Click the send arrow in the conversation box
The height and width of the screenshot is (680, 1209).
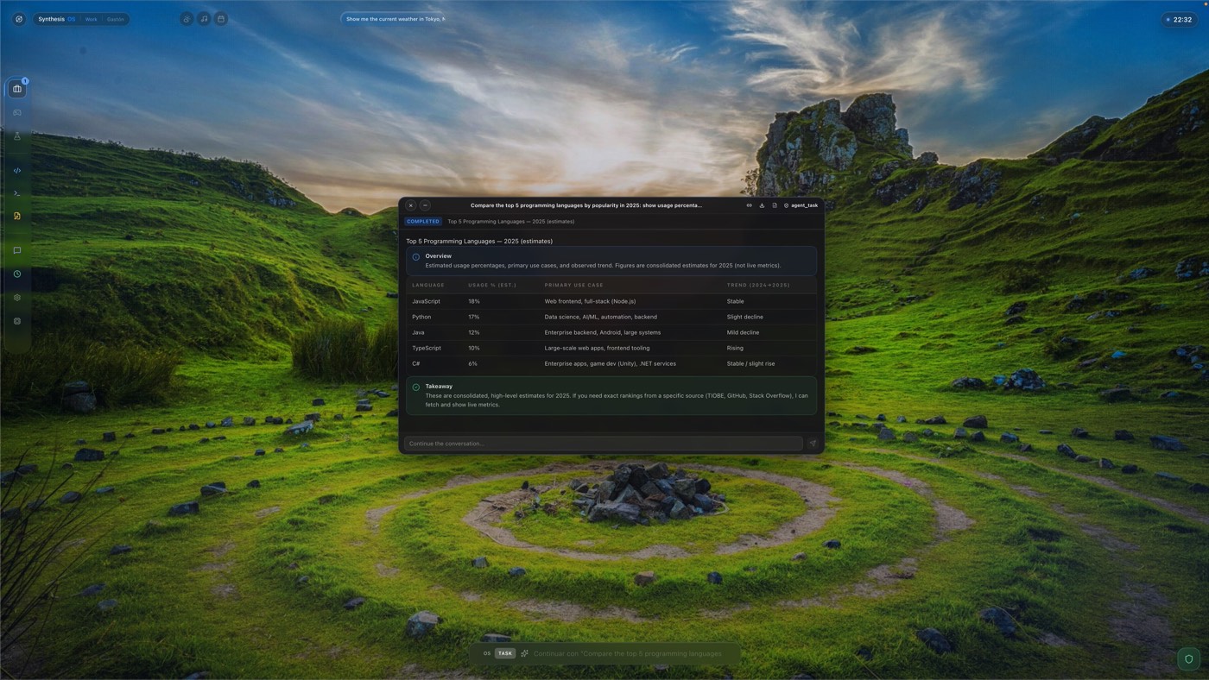813,444
